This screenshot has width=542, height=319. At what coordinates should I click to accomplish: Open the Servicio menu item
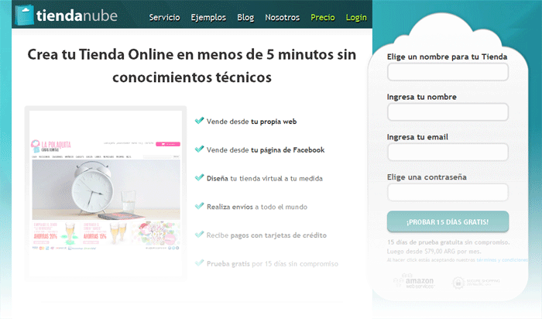(x=164, y=16)
